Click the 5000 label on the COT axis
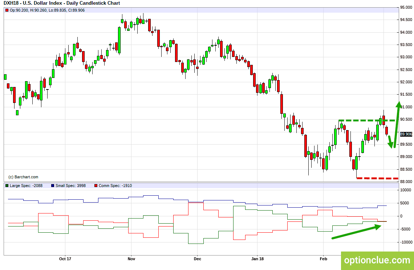Screen dimensions: 414x270 pos(405,203)
